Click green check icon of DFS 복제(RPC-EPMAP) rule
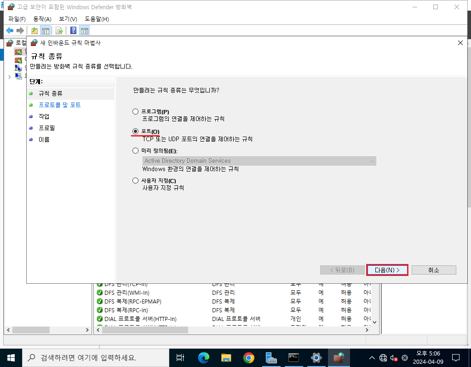The width and height of the screenshot is (471, 367). 100,301
